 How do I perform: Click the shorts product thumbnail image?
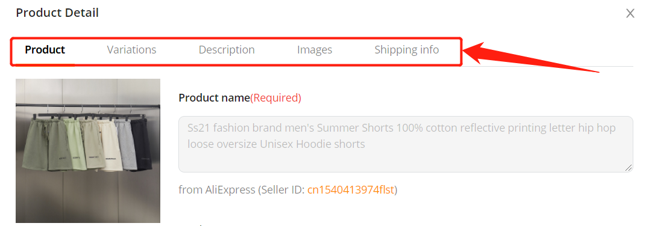pyautogui.click(x=88, y=151)
